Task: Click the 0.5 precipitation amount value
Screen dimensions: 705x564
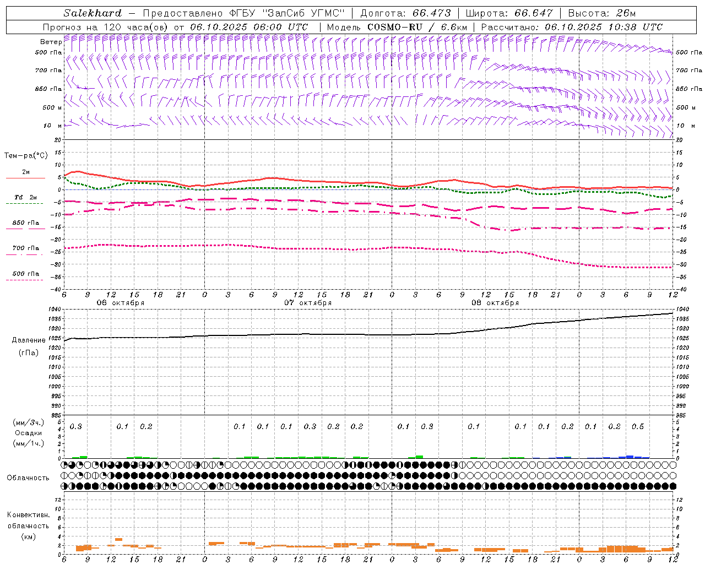Action: [x=638, y=427]
